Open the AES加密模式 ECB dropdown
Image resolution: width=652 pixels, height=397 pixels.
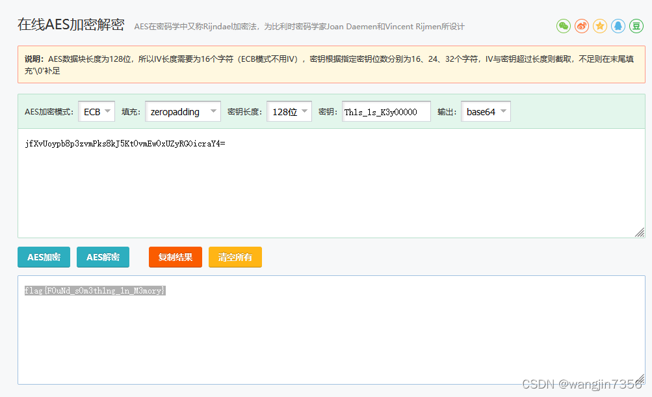(96, 111)
